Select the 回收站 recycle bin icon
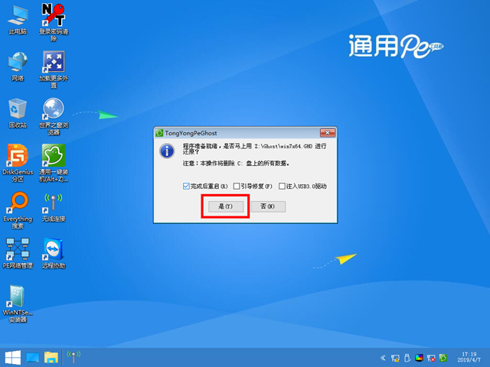Viewport: 490px width, 367px height. tap(18, 113)
